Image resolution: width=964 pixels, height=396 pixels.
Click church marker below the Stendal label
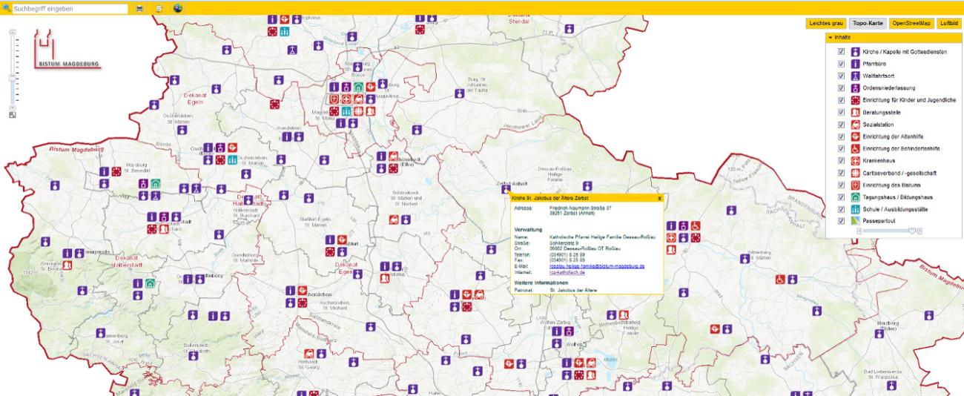[570, 28]
